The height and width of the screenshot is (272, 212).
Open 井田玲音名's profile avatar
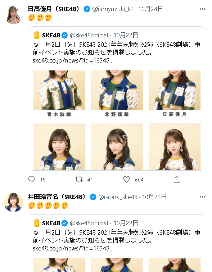point(14,202)
